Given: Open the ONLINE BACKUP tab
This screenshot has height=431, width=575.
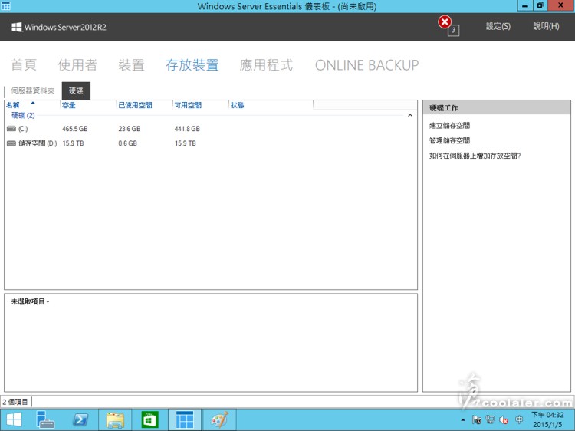Looking at the screenshot, I should [x=366, y=65].
